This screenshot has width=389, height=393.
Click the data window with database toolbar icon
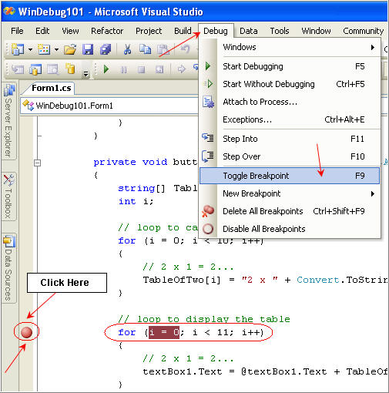coord(35,69)
